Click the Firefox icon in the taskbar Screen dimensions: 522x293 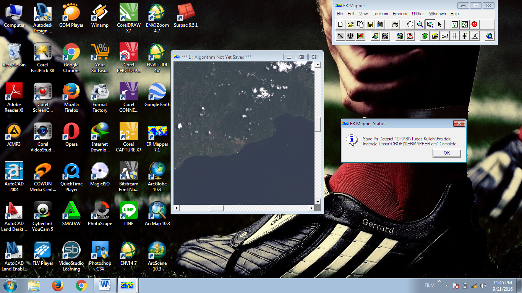click(x=58, y=285)
